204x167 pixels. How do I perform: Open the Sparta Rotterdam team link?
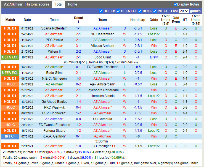click(54, 28)
